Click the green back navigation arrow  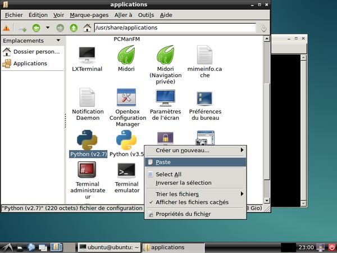(36, 28)
